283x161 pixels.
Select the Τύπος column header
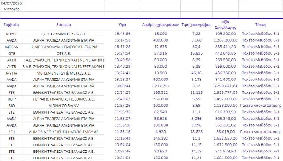point(260,25)
